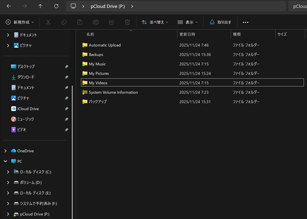Open the 表示 view dropdown
Screen dimensions: 307x219
(x=188, y=22)
